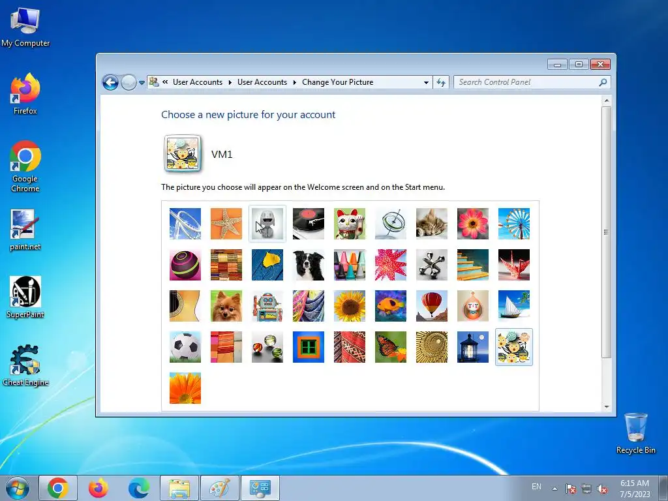Choose the red origami crane picture
Screen dimensions: 668x501
(514, 265)
